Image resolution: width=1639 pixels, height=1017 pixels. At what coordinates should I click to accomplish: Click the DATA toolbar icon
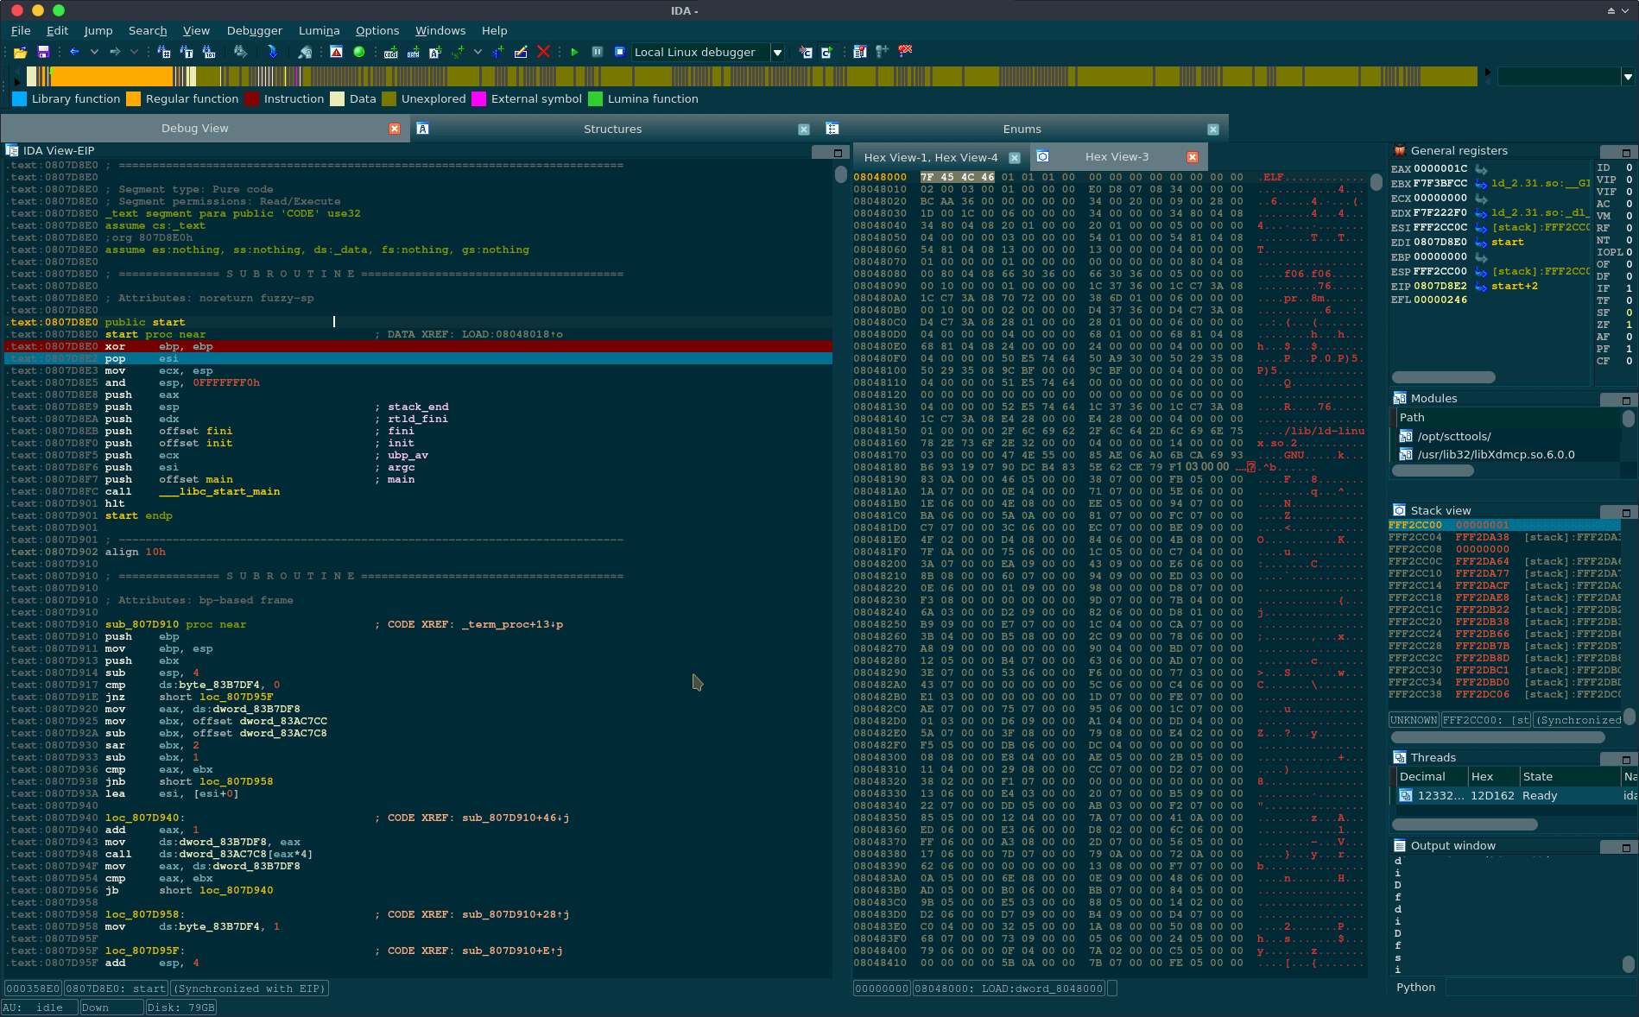(x=414, y=52)
